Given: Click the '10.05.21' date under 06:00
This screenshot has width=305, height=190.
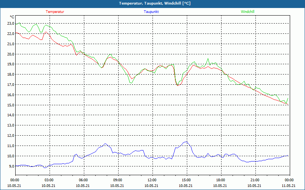Looking at the screenshot, I should 82,186.
